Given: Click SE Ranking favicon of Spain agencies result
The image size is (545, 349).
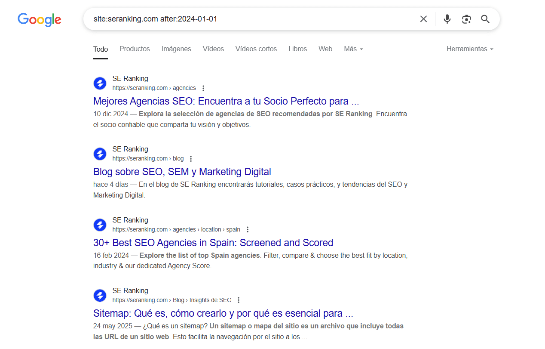Looking at the screenshot, I should click(x=100, y=225).
